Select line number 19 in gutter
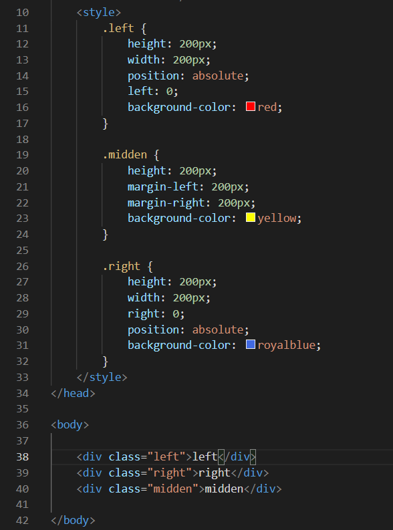The height and width of the screenshot is (530, 393). click(22, 155)
